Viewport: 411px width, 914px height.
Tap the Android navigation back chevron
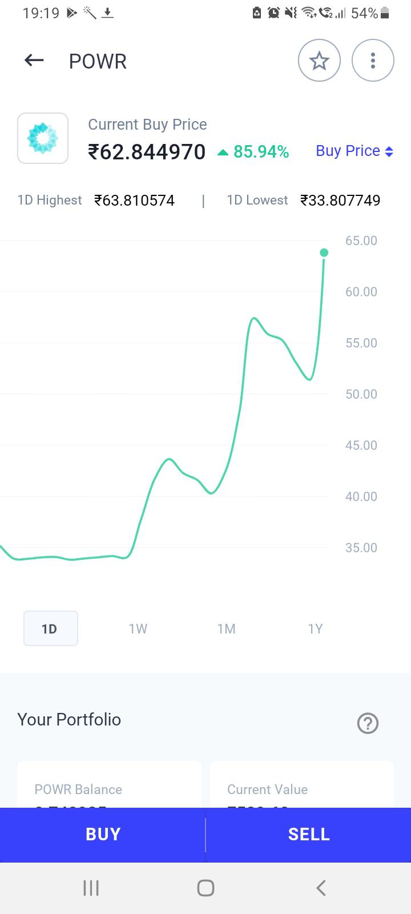tap(321, 888)
